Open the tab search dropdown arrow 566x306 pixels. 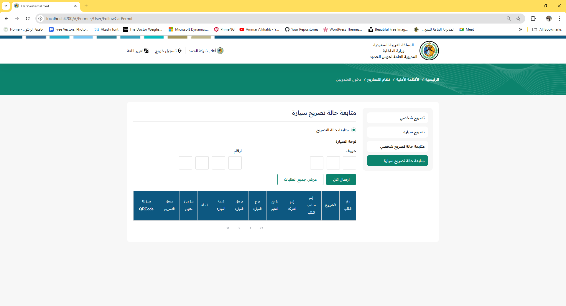point(6,6)
